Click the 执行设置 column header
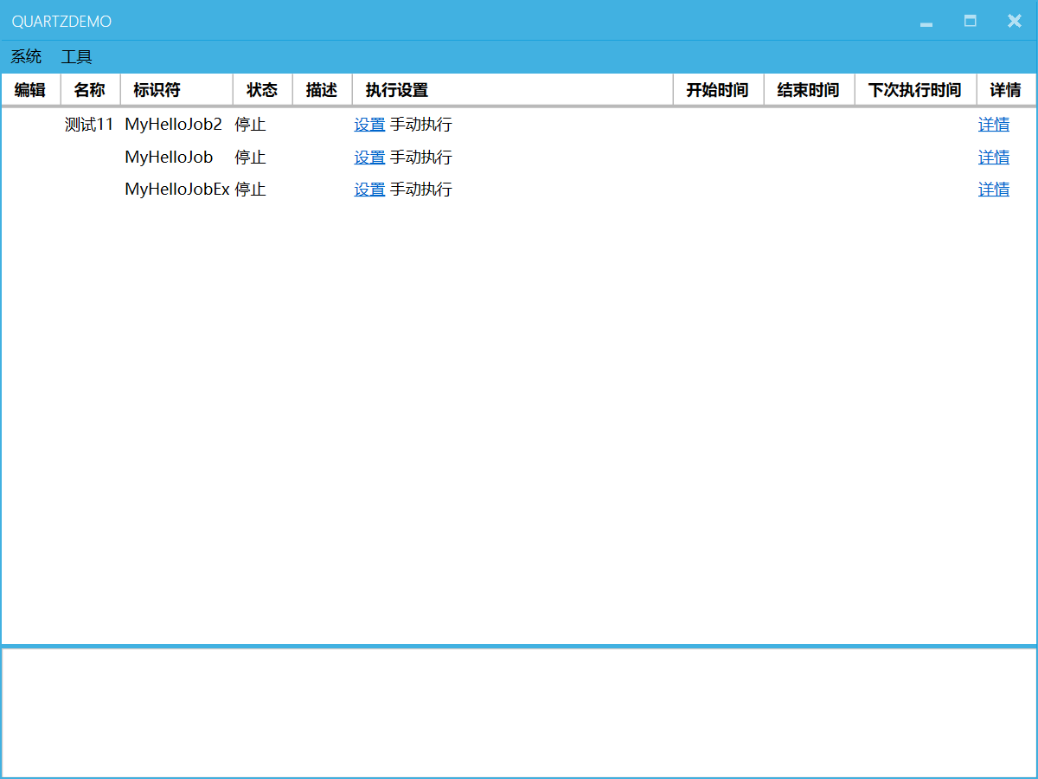 (x=513, y=90)
